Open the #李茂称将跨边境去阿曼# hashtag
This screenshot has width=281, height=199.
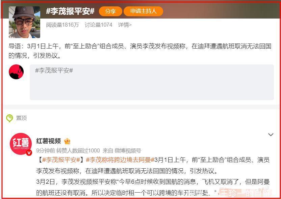(120, 160)
